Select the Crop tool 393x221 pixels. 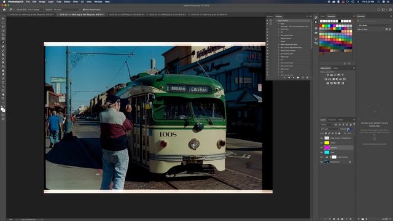3,34
